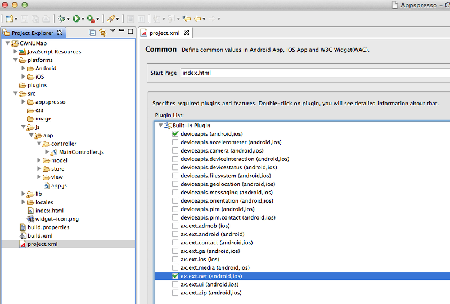Image resolution: width=450 pixels, height=304 pixels.
Task: Expand the store folder
Action: (39, 168)
